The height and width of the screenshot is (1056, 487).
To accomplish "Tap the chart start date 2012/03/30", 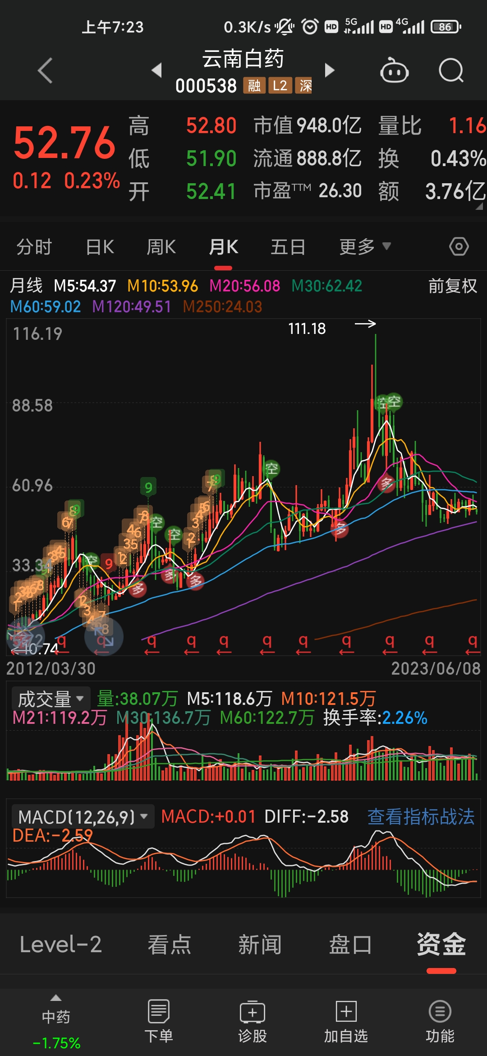I will point(51,668).
